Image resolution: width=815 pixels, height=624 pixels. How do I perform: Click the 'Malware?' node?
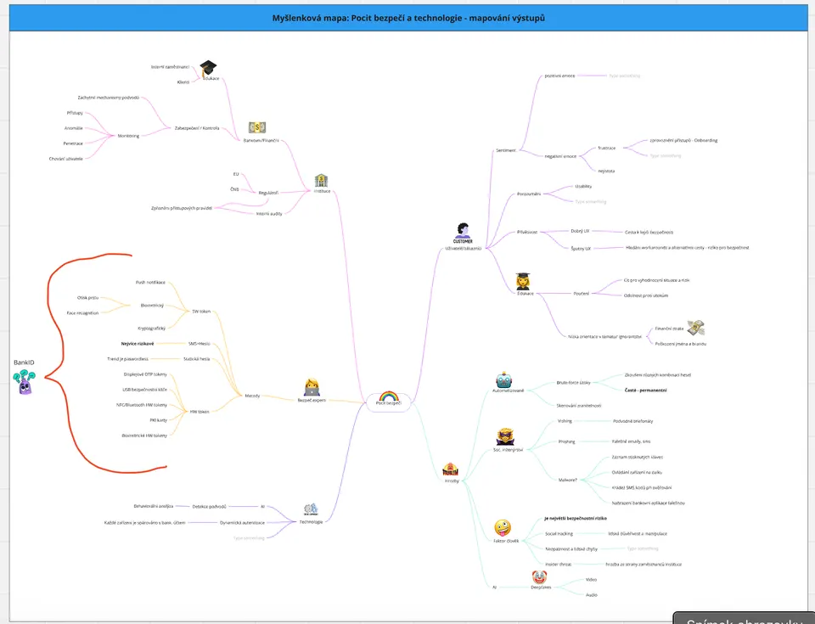pyautogui.click(x=568, y=480)
